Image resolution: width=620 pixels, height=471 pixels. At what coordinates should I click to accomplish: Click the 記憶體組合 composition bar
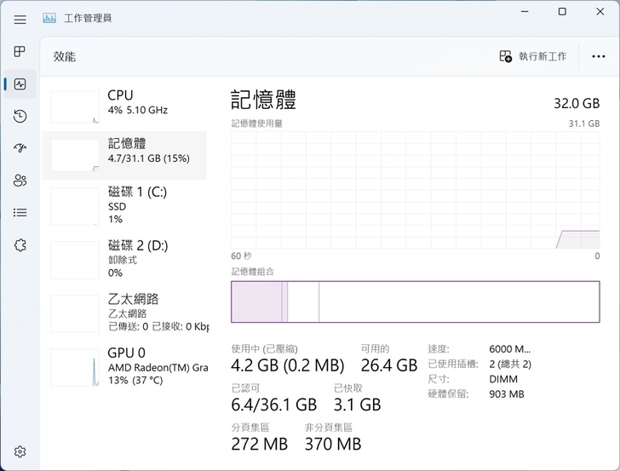click(415, 302)
